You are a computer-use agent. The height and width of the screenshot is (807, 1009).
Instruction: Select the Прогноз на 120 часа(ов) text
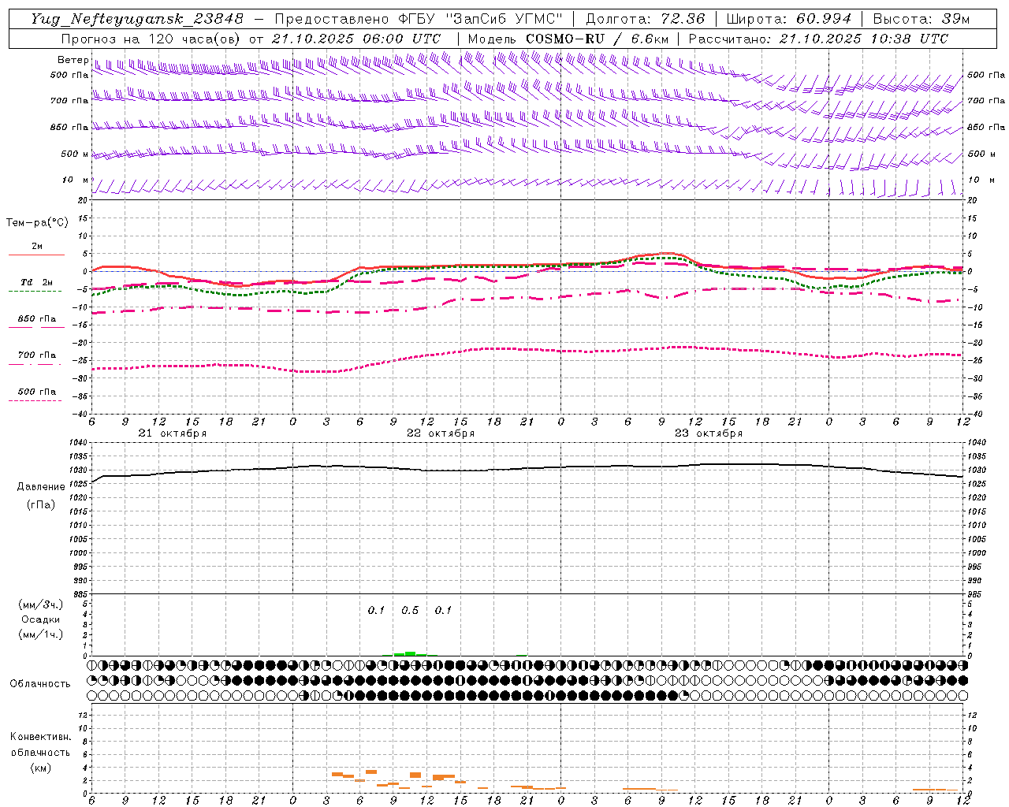click(151, 39)
